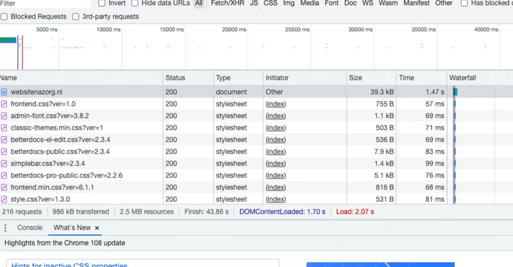This screenshot has height=267, width=513.
Task: Click the Load: 2.07 s status text
Action: click(x=355, y=212)
